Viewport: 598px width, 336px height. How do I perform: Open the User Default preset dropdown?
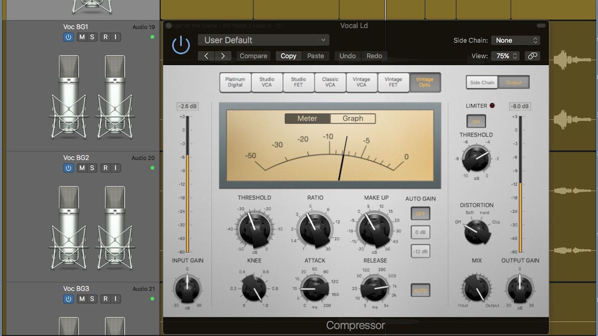(263, 40)
